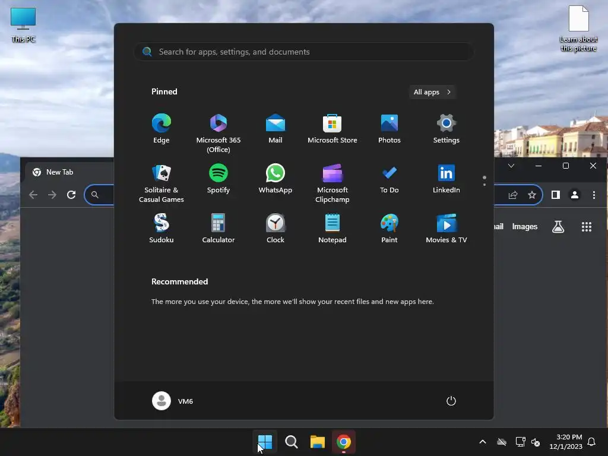This screenshot has height=456, width=608.
Task: Open Chrome profile menu
Action: (575, 195)
